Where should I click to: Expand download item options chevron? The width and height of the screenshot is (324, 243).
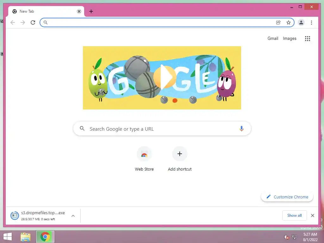[73, 216]
